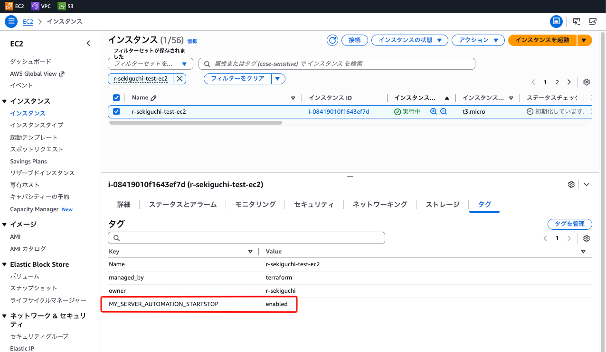Click the タグを管理 button
Screen dimensions: 606x352
569,224
